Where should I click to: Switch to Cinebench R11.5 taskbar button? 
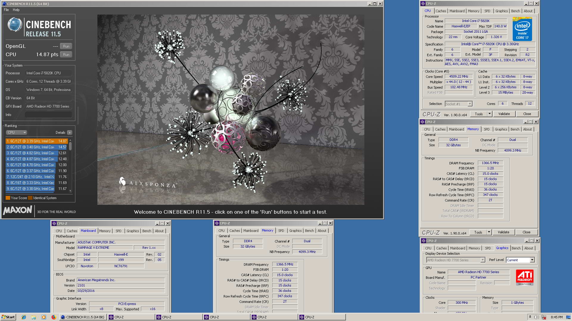click(x=83, y=317)
